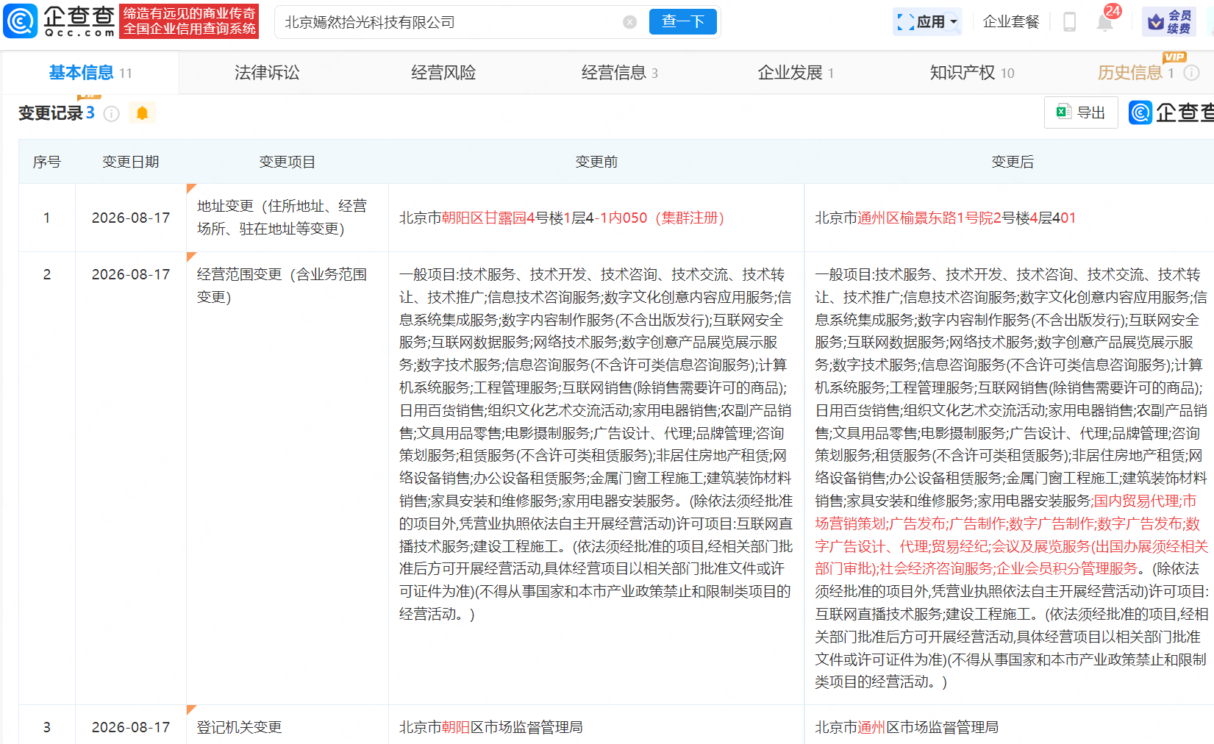Click the 变更项目 column header

288,162
